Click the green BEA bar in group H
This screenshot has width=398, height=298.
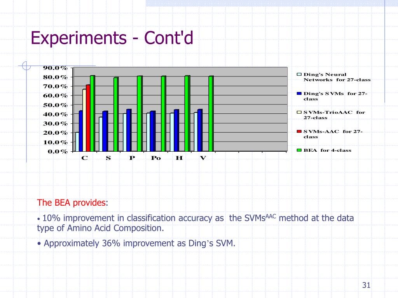pyautogui.click(x=187, y=114)
